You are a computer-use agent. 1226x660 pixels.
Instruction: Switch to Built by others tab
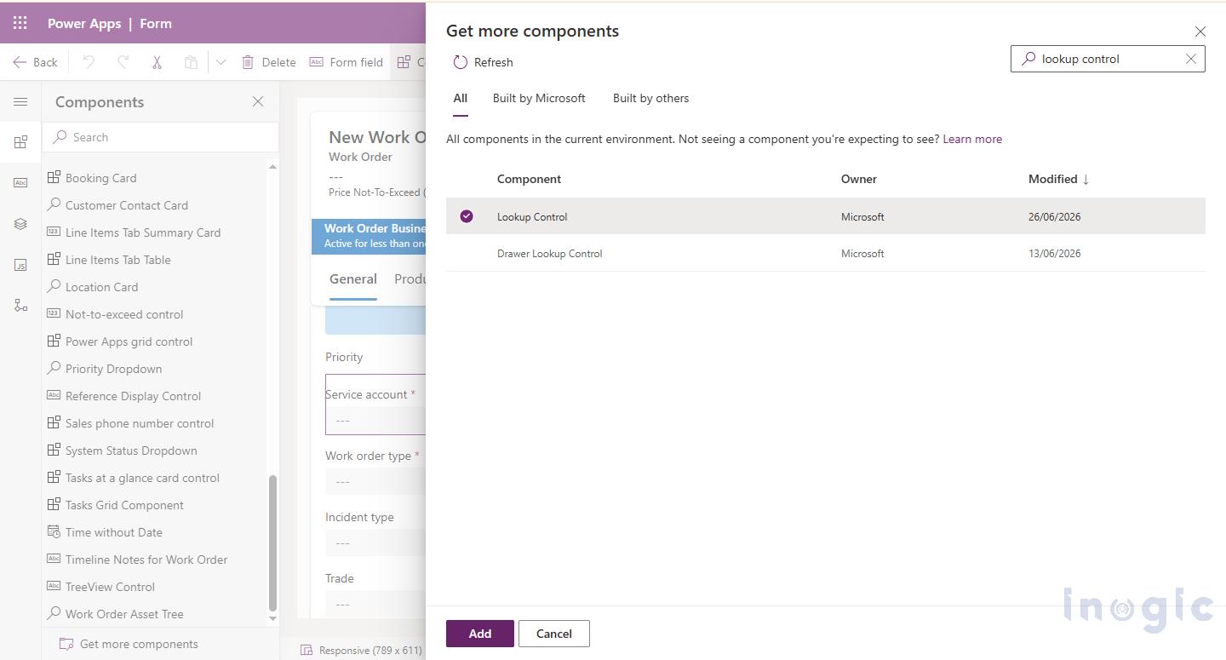650,99
